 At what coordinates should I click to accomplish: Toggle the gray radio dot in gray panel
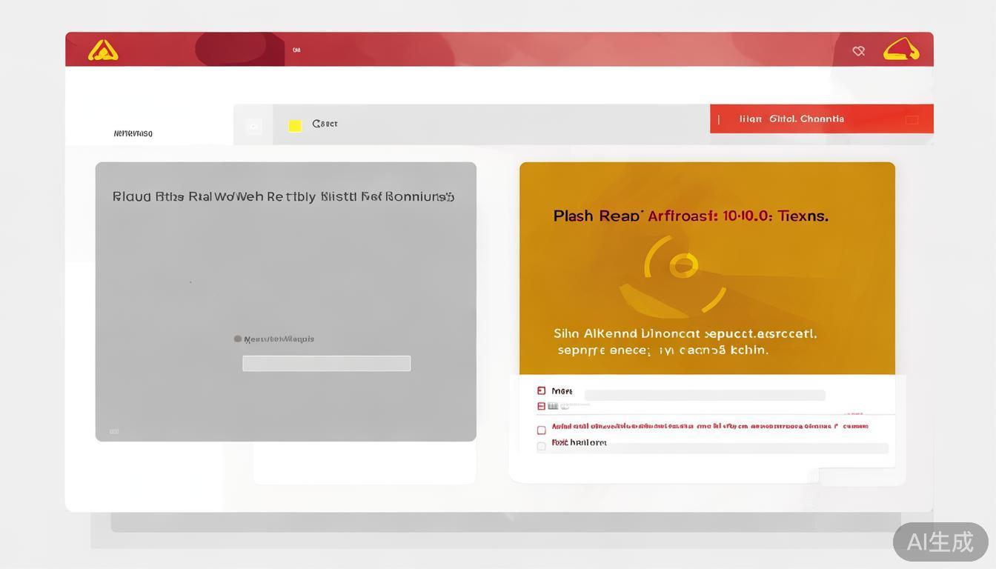point(238,339)
